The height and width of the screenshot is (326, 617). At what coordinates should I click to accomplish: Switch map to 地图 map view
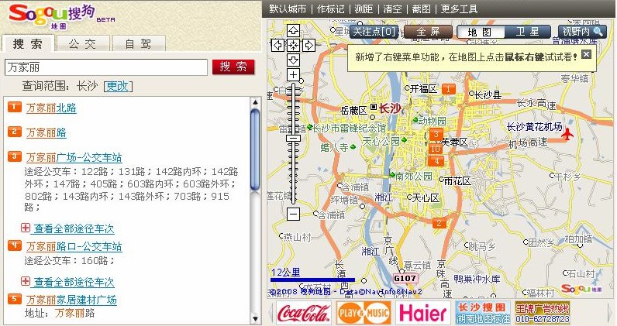[481, 32]
